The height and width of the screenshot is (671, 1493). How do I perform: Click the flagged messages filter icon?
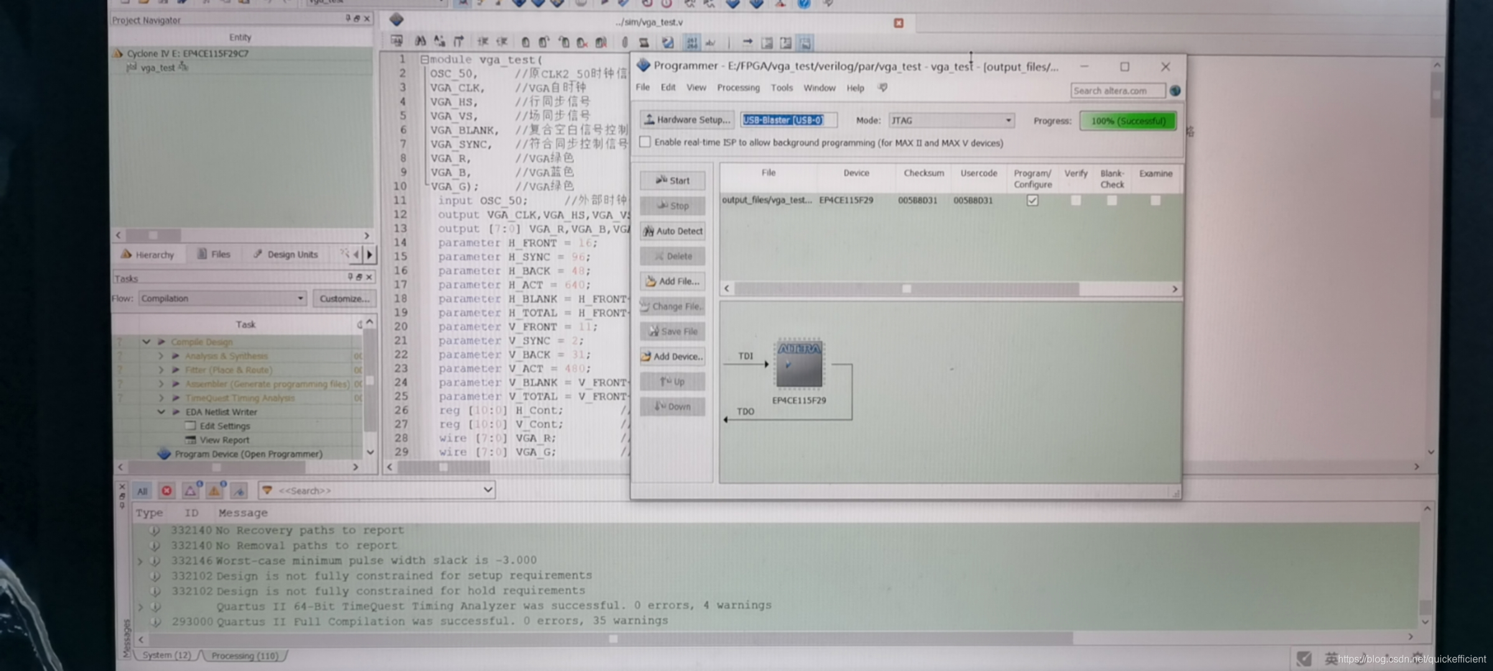[x=239, y=491]
